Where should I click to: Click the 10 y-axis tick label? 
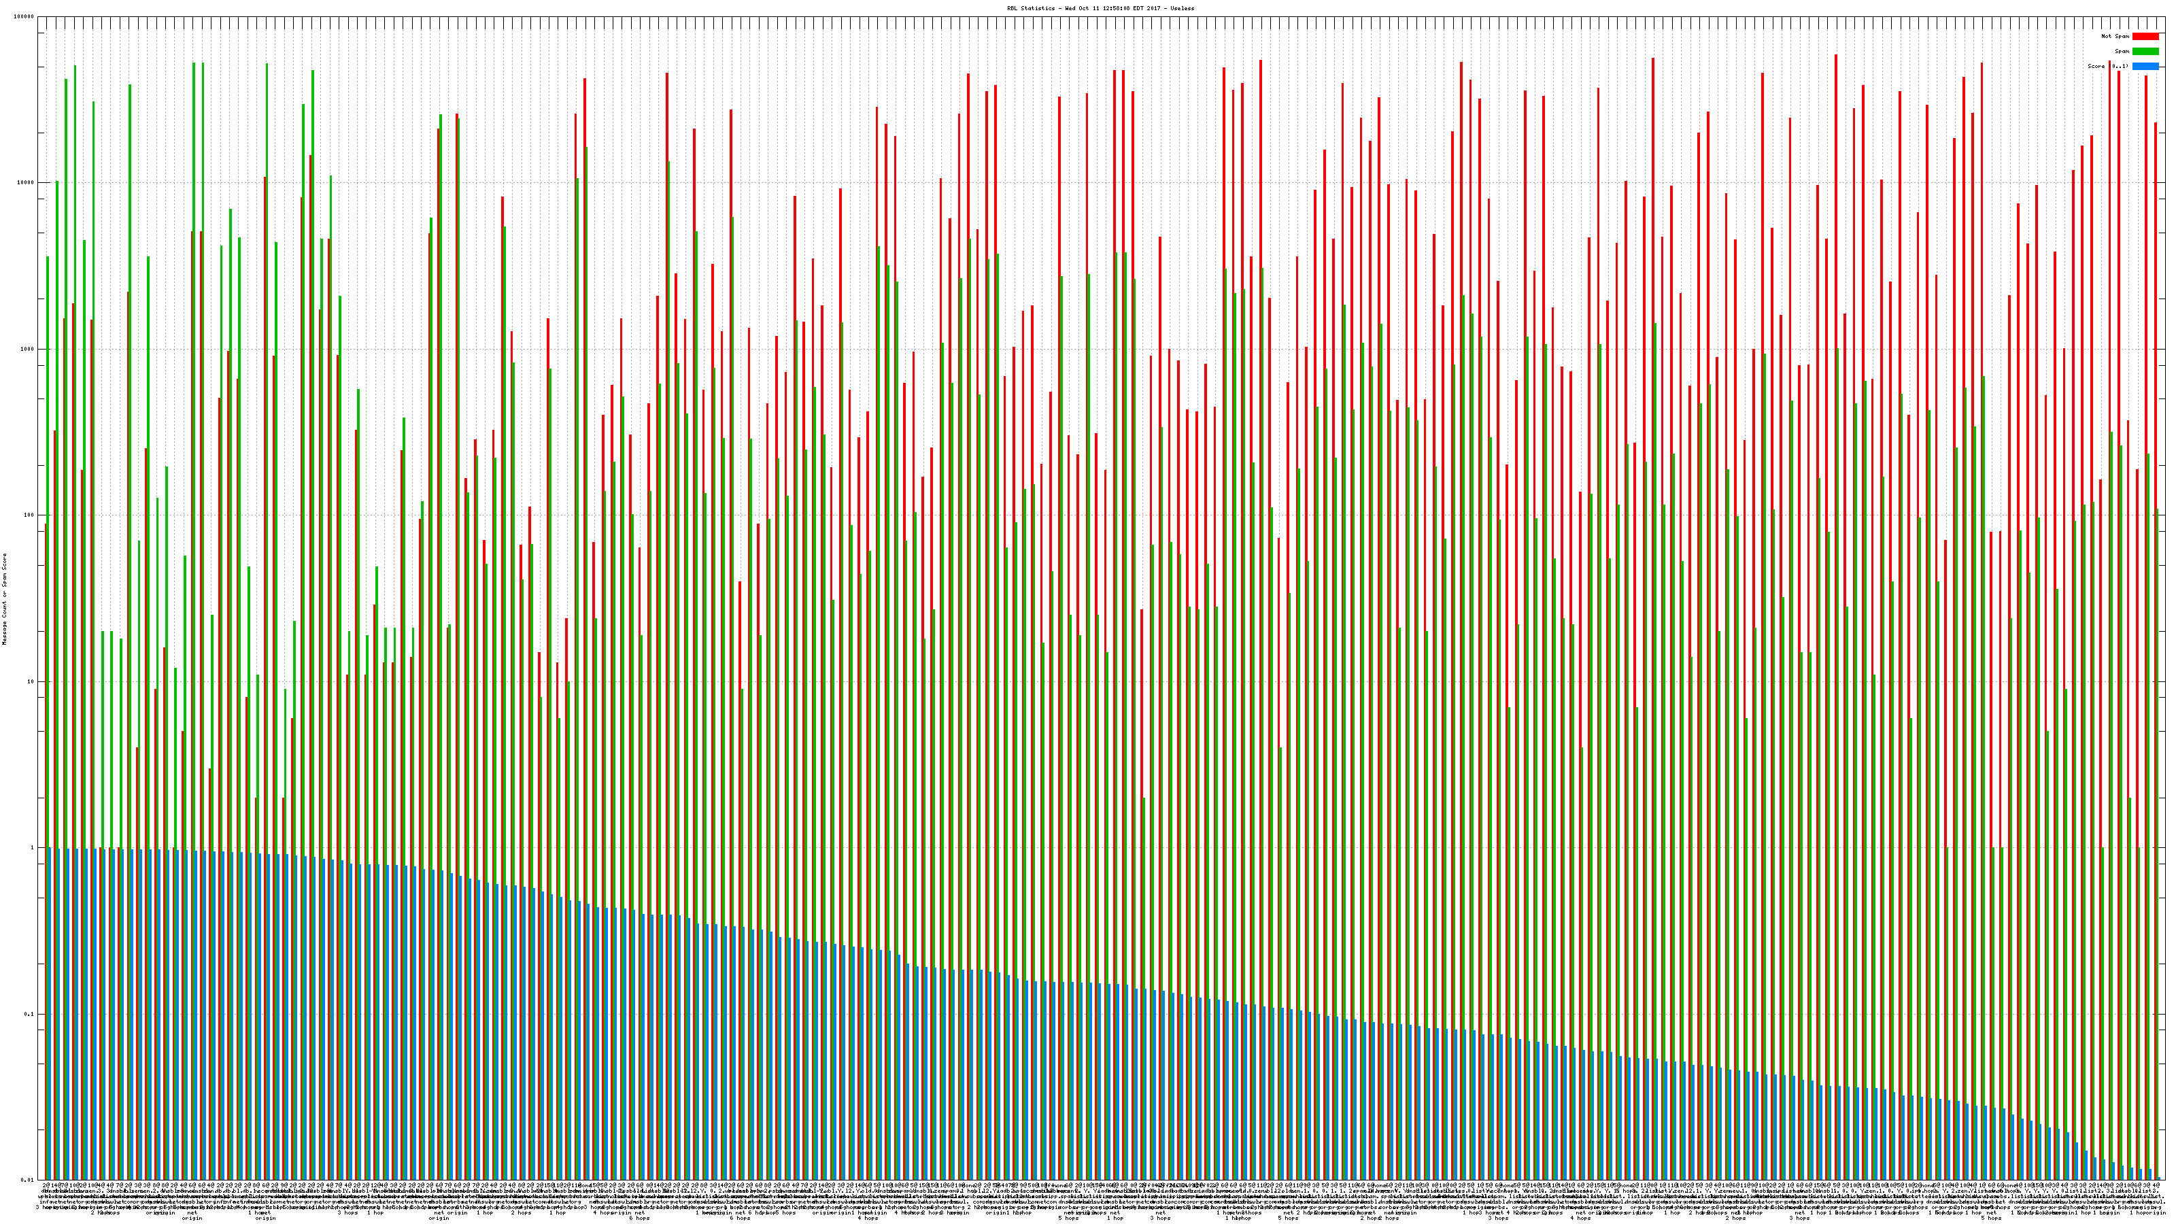[31, 681]
